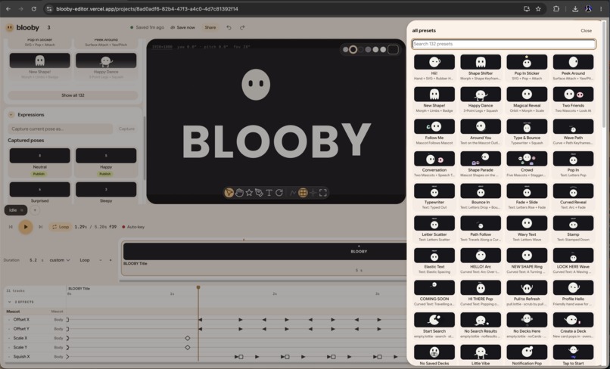Click the fullscreen canvas icon
610x369 pixels.
click(x=323, y=193)
